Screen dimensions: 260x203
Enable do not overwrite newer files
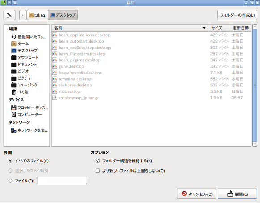98,171
